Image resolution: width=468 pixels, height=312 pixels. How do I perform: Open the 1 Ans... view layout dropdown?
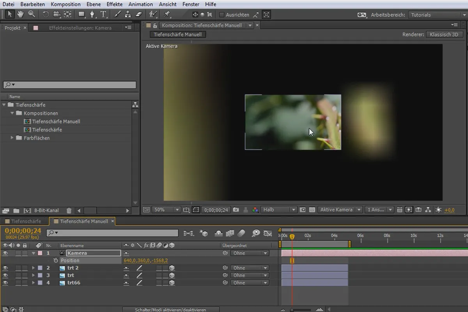[379, 210]
